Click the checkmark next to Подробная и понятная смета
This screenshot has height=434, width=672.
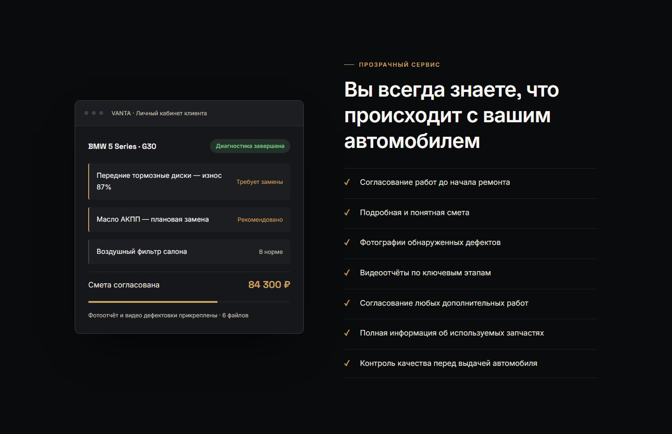347,212
